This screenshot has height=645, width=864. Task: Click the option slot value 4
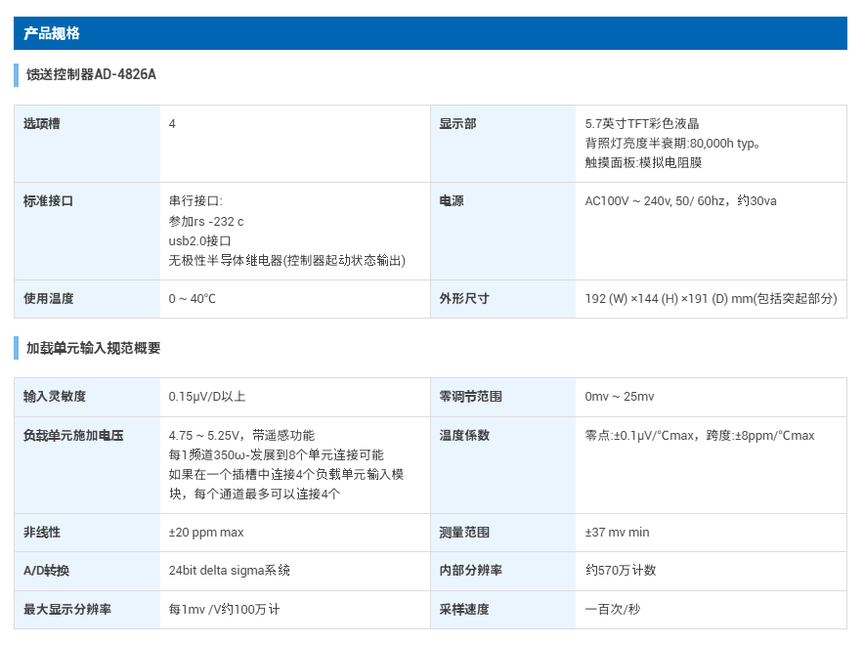[172, 124]
